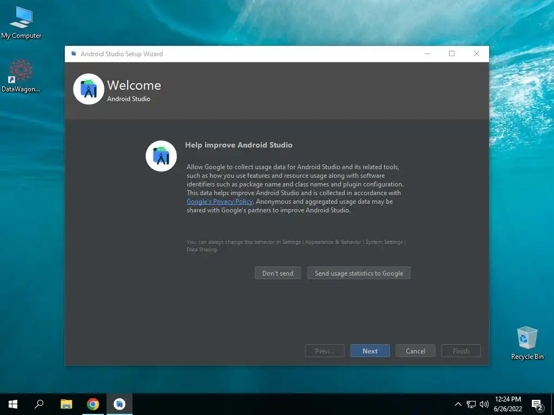
Task: Click the disabled Previous button
Action: 325,351
